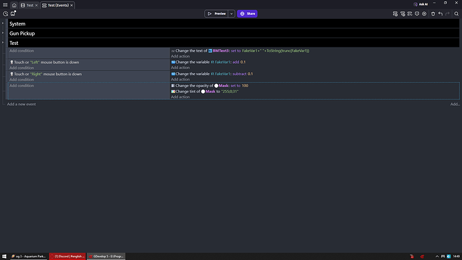
Task: Click the trash Delete icon in toolbar
Action: point(433,14)
